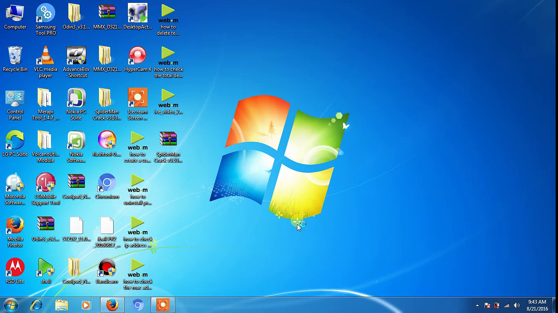Select the SpiderMan Crack v3.53 folder icon

(107, 104)
